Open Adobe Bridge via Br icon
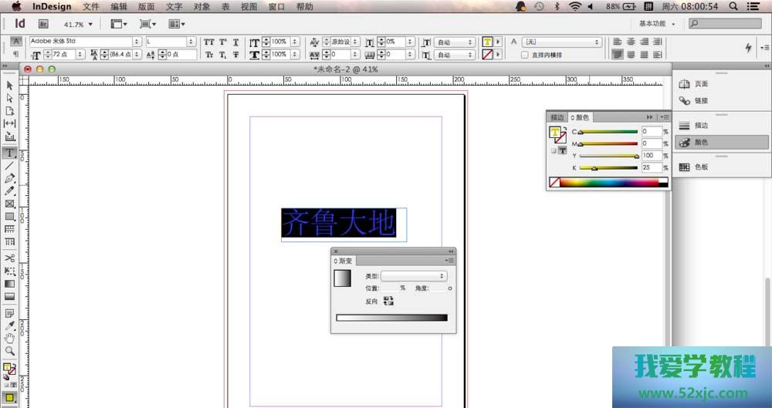The width and height of the screenshot is (772, 408). tap(44, 24)
